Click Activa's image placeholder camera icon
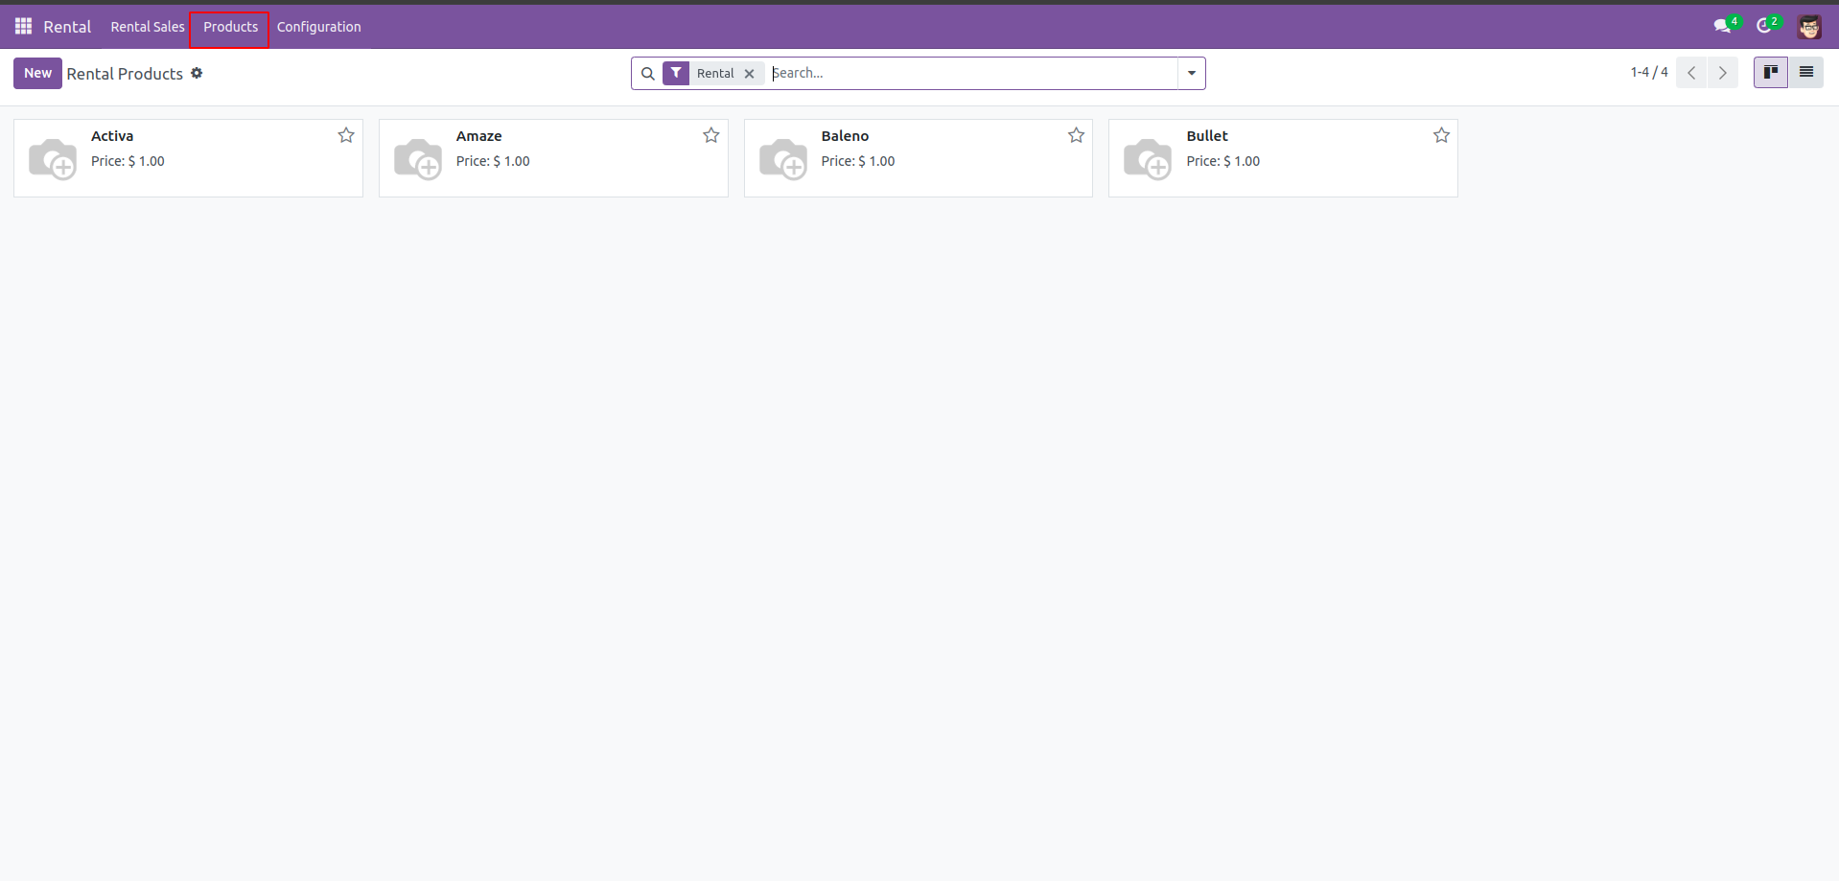1839x881 pixels. [x=53, y=158]
